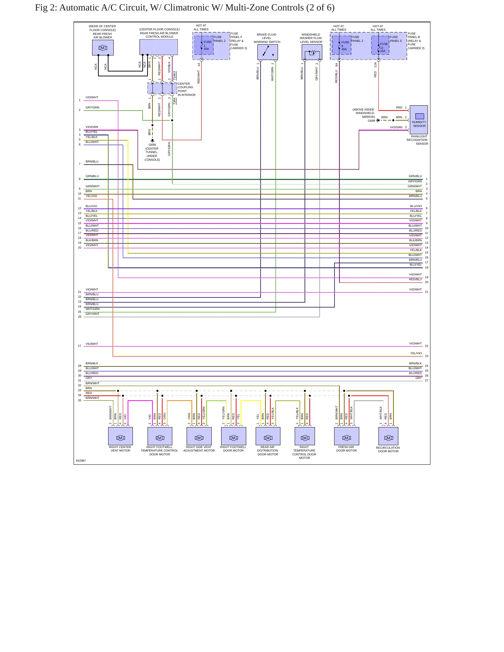Select the Rear Air Distribution Door Motor symbol
Image resolution: width=504 pixels, height=652 pixels.
(268, 436)
